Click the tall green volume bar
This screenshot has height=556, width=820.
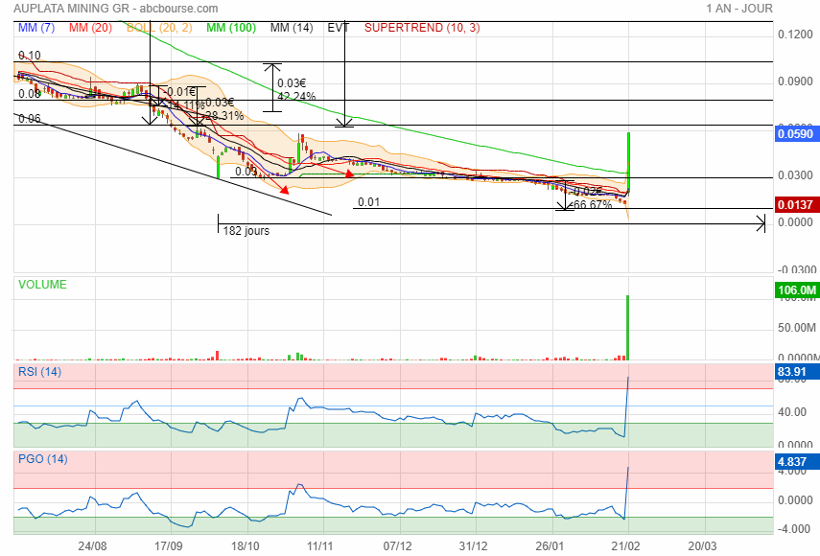[x=627, y=328]
